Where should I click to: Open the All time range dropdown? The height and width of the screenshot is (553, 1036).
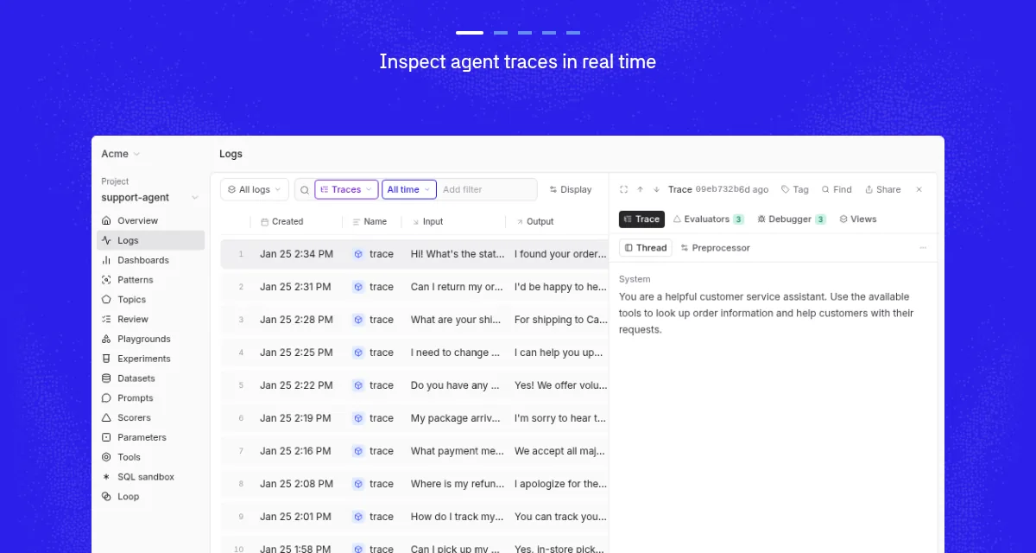coord(409,189)
